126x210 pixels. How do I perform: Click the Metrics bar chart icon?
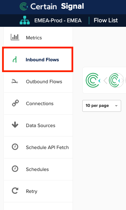click(x=15, y=37)
